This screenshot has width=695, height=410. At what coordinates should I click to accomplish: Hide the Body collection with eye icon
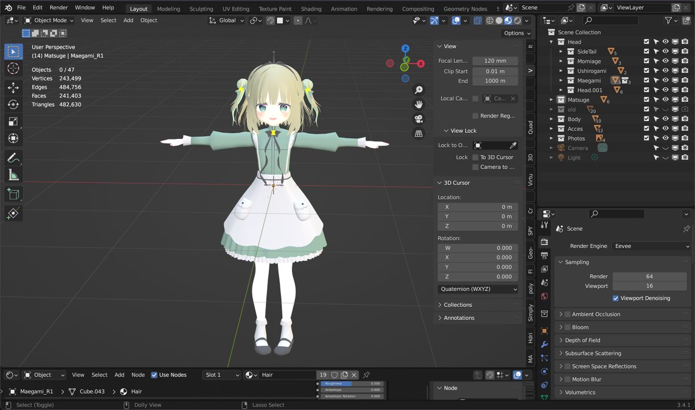pos(665,119)
